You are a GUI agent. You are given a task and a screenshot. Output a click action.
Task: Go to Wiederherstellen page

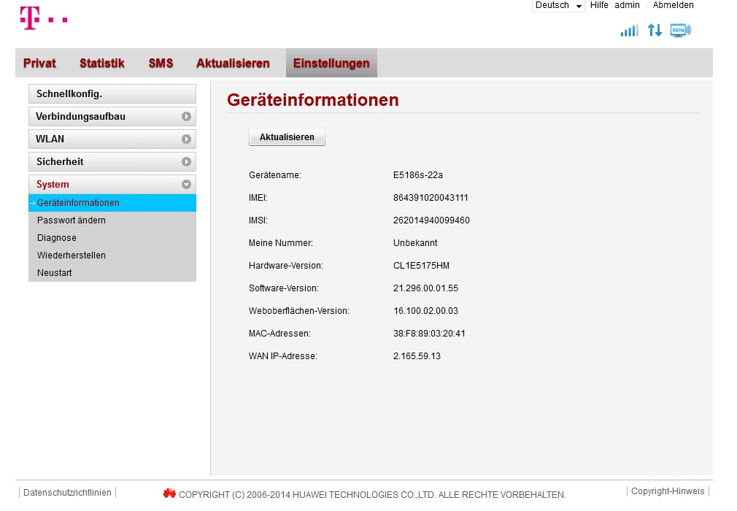coord(72,255)
